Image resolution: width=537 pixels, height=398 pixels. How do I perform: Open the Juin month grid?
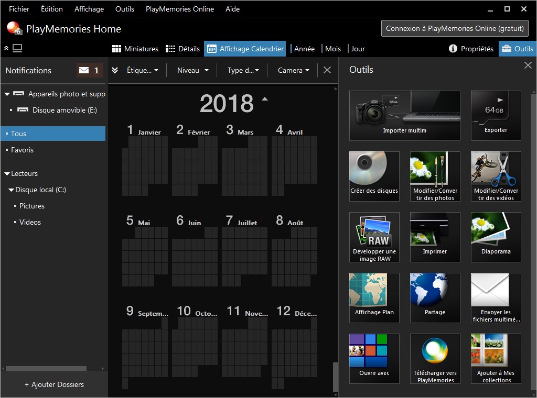click(x=195, y=257)
